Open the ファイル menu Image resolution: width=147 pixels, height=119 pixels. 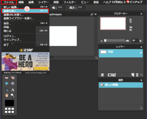pos(9,2)
